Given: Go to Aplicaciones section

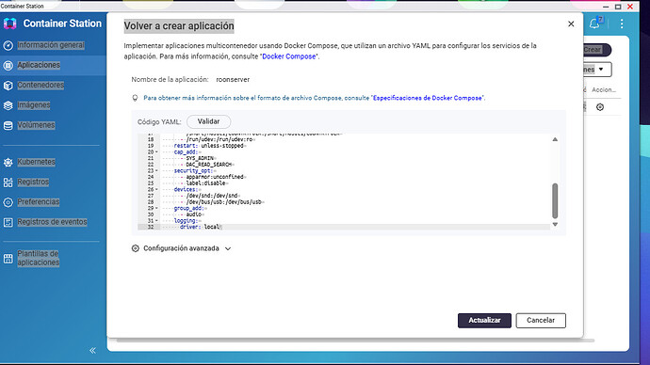Looking at the screenshot, I should coord(39,65).
